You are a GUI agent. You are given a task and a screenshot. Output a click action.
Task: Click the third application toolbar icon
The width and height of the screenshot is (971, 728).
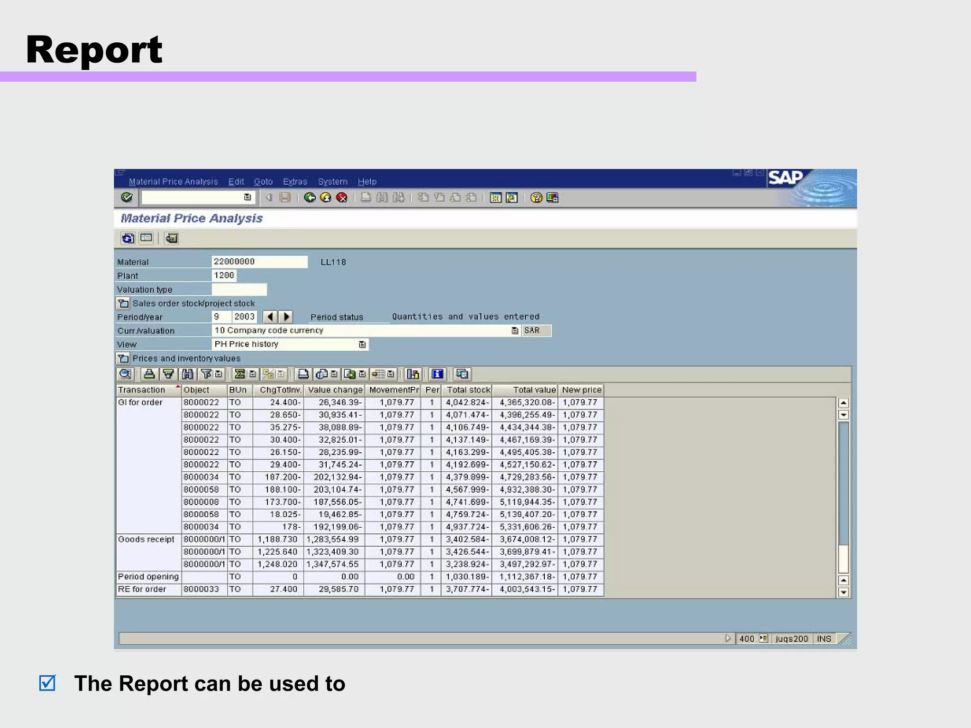(171, 238)
